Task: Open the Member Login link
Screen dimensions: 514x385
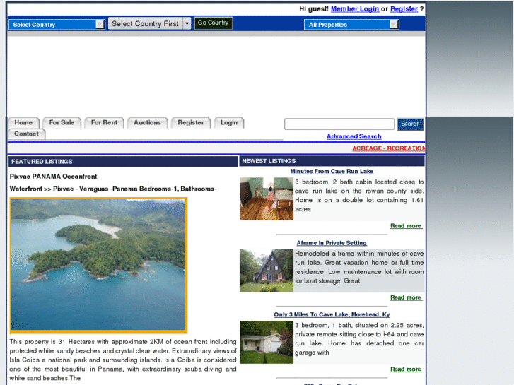Action: (x=355, y=9)
